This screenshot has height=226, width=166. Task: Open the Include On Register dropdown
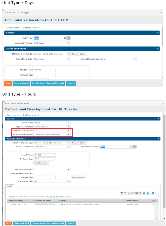68,131
